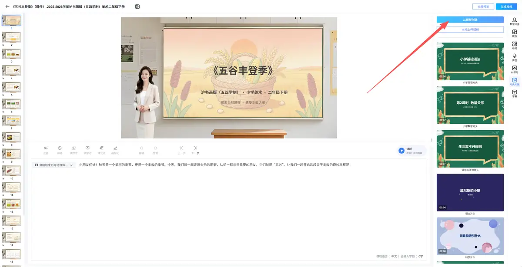Select the 片头片尾 sidebar tab
The height and width of the screenshot is (267, 522).
[x=515, y=82]
